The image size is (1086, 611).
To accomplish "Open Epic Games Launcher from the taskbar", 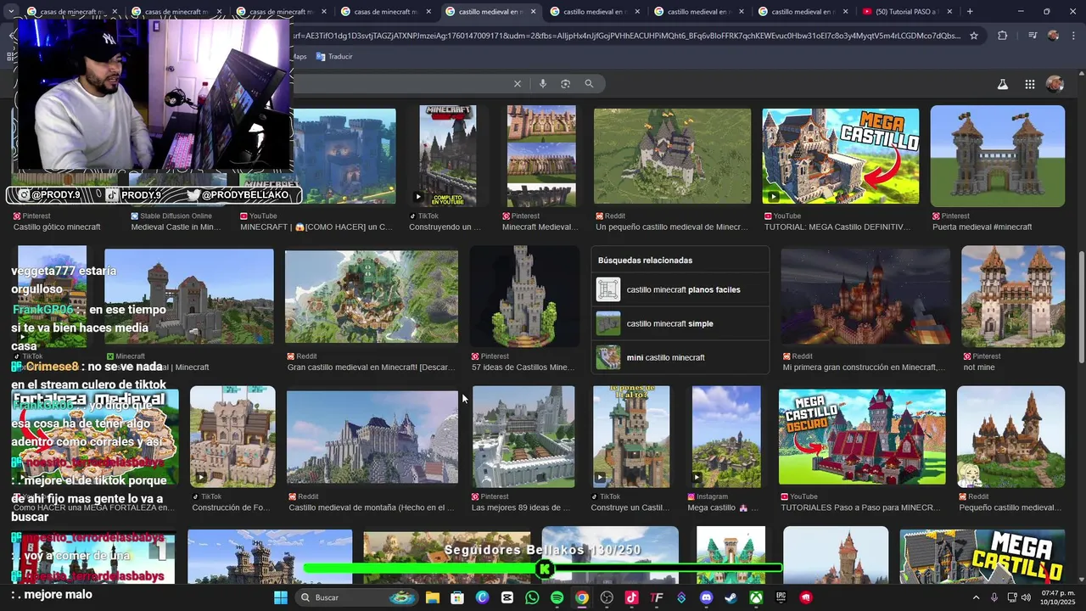I will [781, 597].
